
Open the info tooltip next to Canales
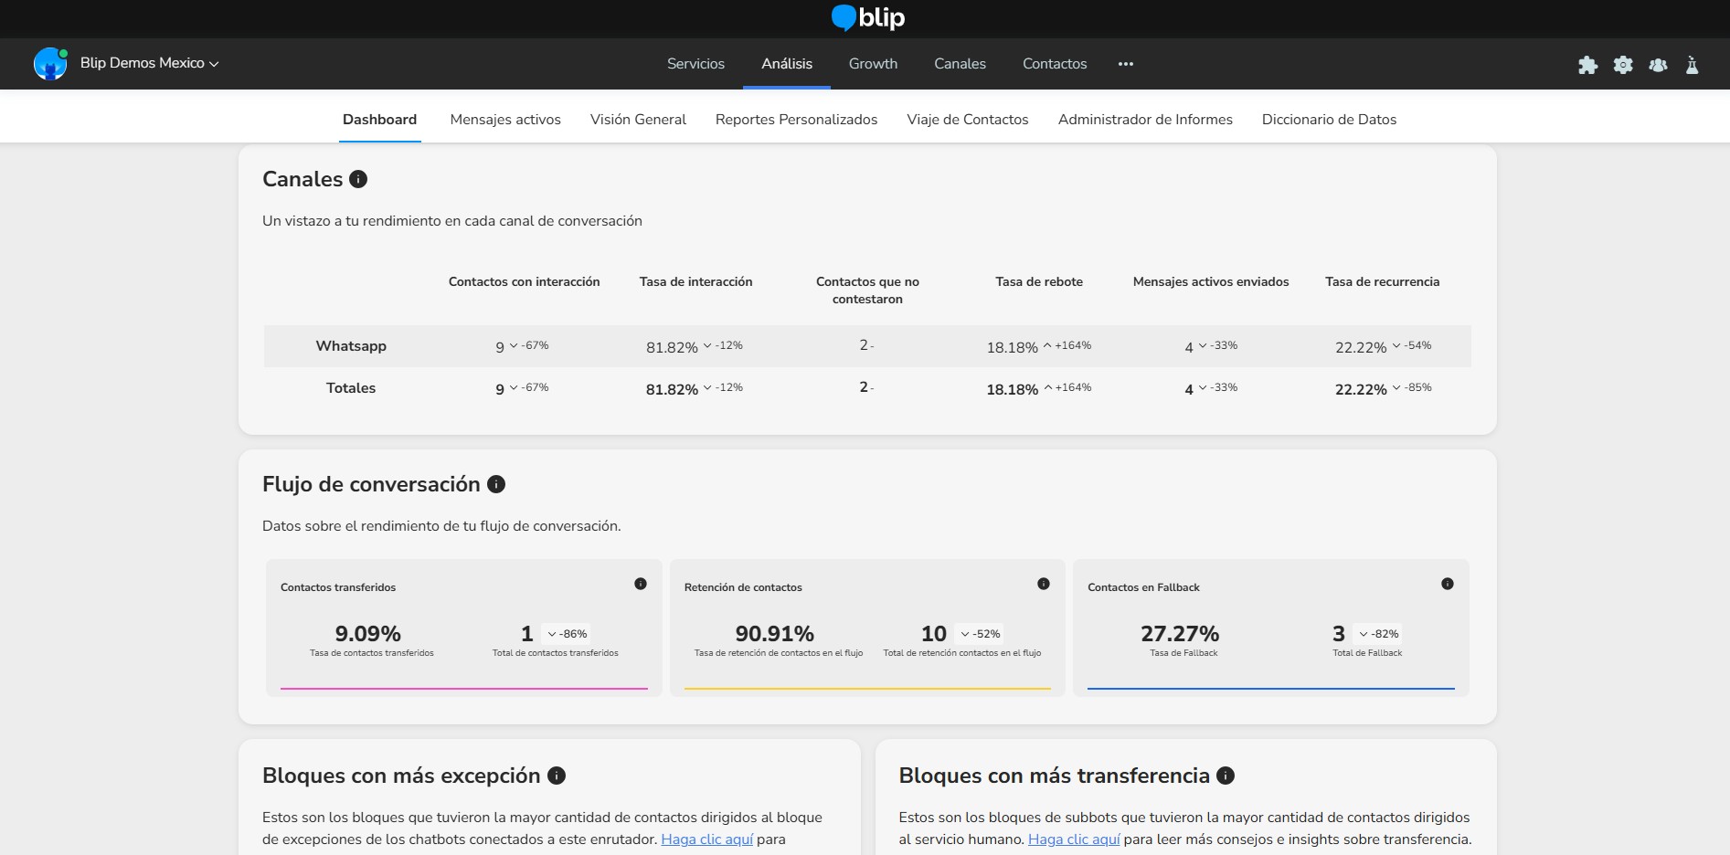pos(358,179)
